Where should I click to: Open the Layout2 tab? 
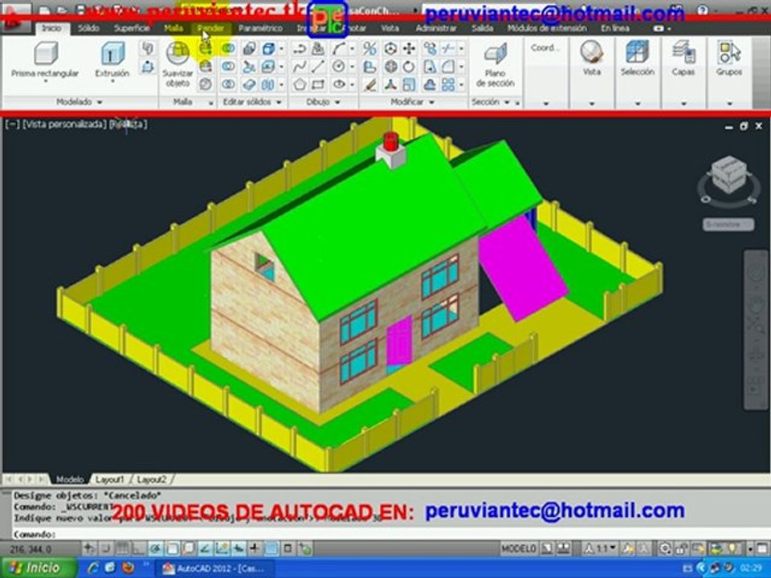pyautogui.click(x=152, y=479)
